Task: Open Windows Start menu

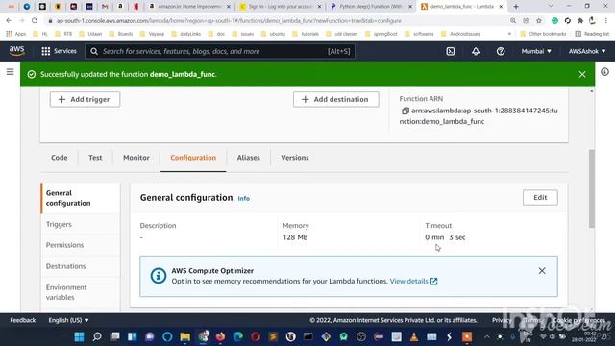Action: [79, 337]
